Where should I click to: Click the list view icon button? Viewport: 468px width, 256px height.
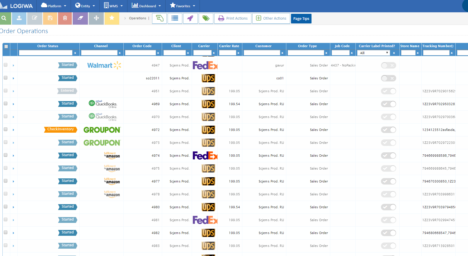click(x=175, y=18)
